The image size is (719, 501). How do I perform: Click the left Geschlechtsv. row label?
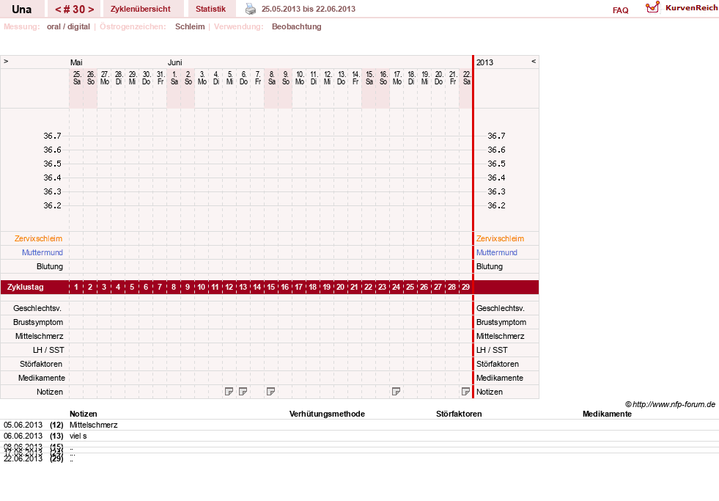coord(37,308)
